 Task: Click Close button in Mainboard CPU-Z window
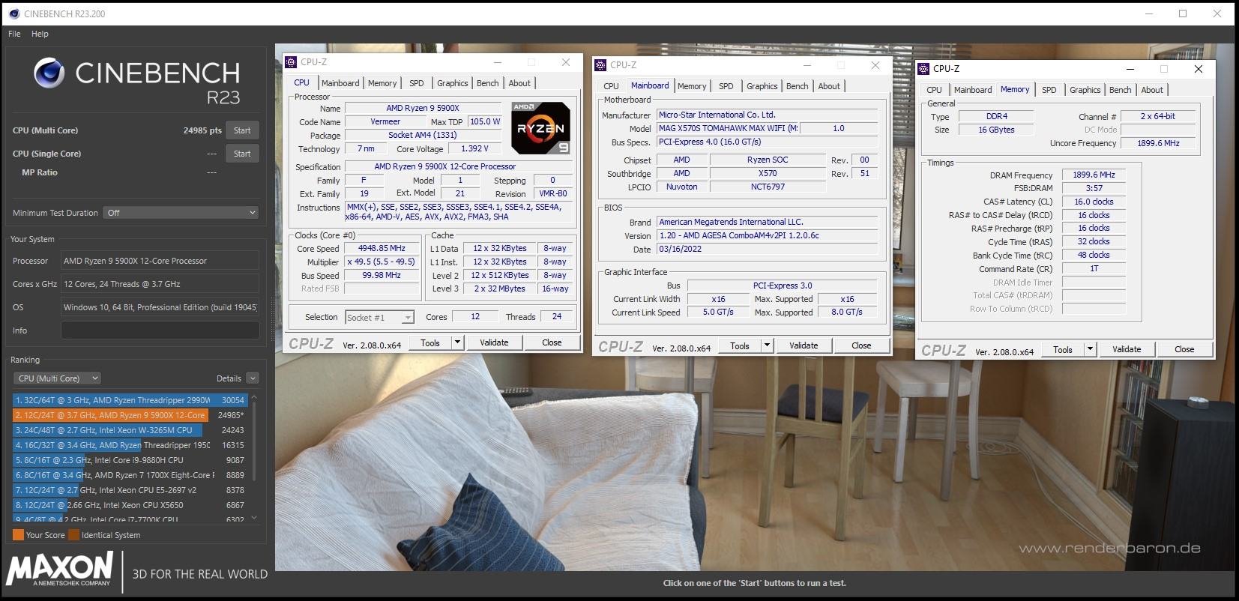(x=861, y=345)
